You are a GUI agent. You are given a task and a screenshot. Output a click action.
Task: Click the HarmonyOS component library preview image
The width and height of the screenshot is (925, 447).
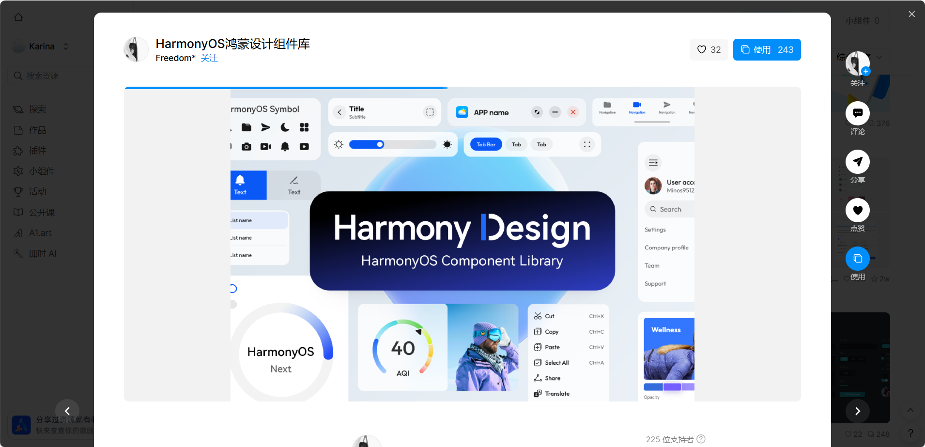pos(462,245)
